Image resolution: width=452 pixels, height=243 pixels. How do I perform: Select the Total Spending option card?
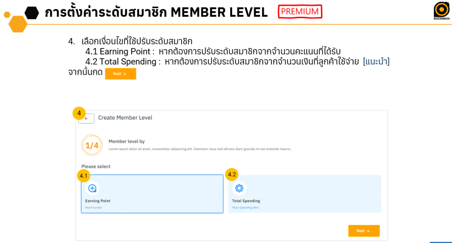coord(305,194)
